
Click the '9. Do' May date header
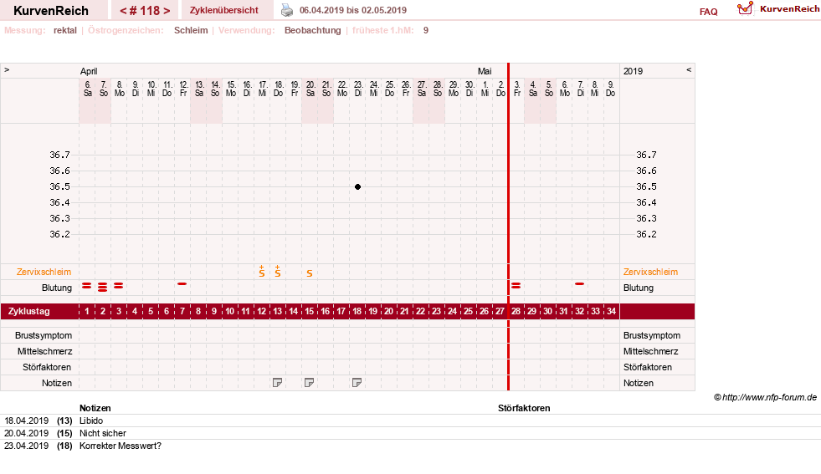(x=610, y=89)
